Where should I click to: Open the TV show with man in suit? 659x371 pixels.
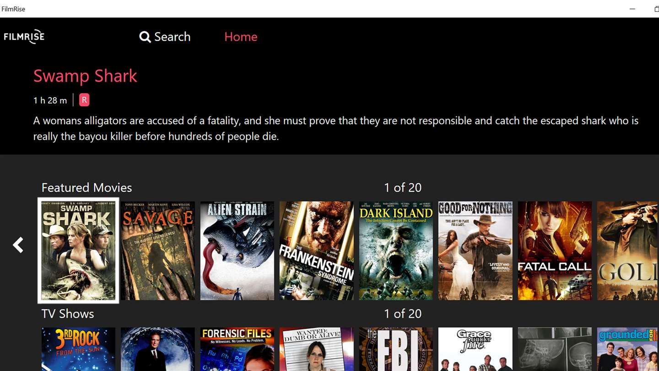pos(158,349)
